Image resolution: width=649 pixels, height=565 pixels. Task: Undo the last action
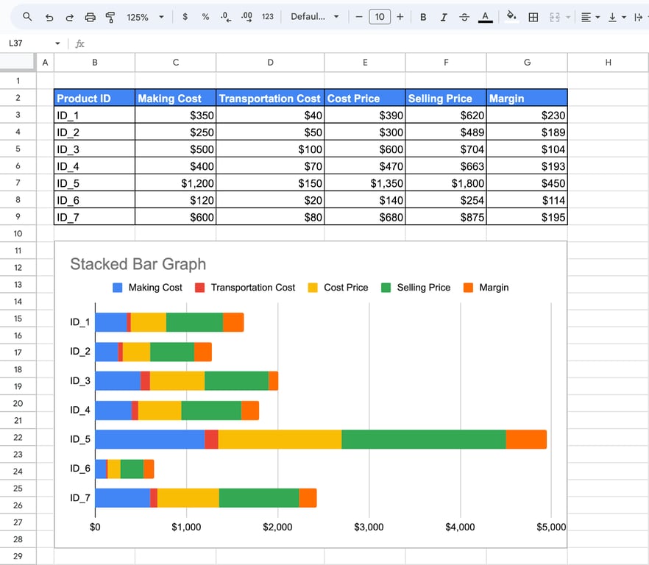(x=49, y=17)
